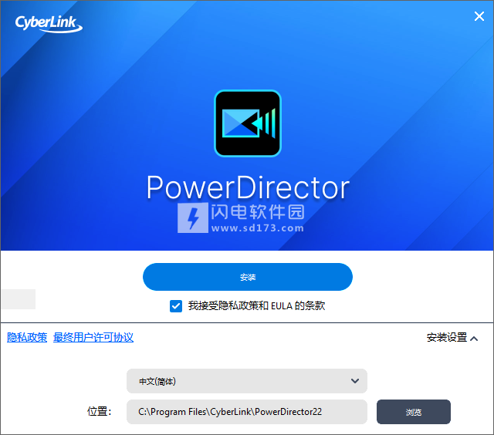Viewport: 494px width, 435px height.
Task: Click the blue 安装 install button
Action: tap(247, 277)
